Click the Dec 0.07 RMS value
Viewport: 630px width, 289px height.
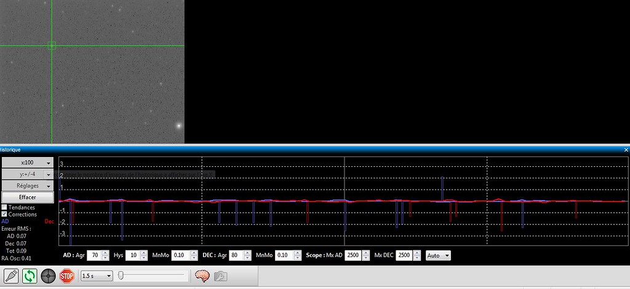pyautogui.click(x=15, y=244)
